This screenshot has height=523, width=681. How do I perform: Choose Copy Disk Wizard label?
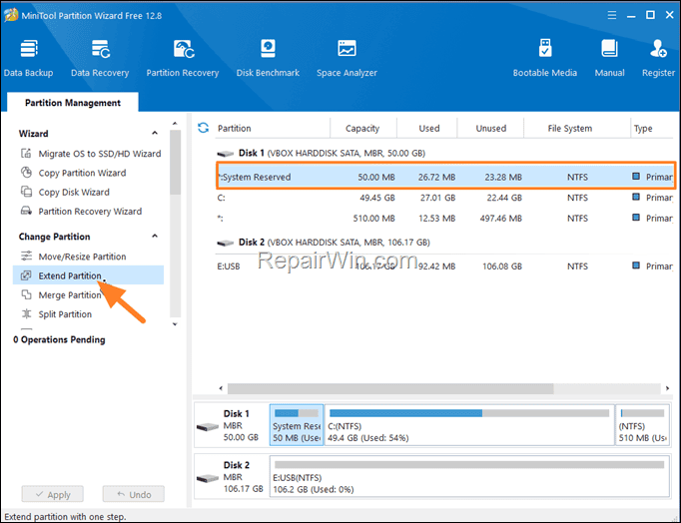coord(74,192)
